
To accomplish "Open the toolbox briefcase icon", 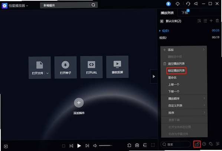I will 137,145.
